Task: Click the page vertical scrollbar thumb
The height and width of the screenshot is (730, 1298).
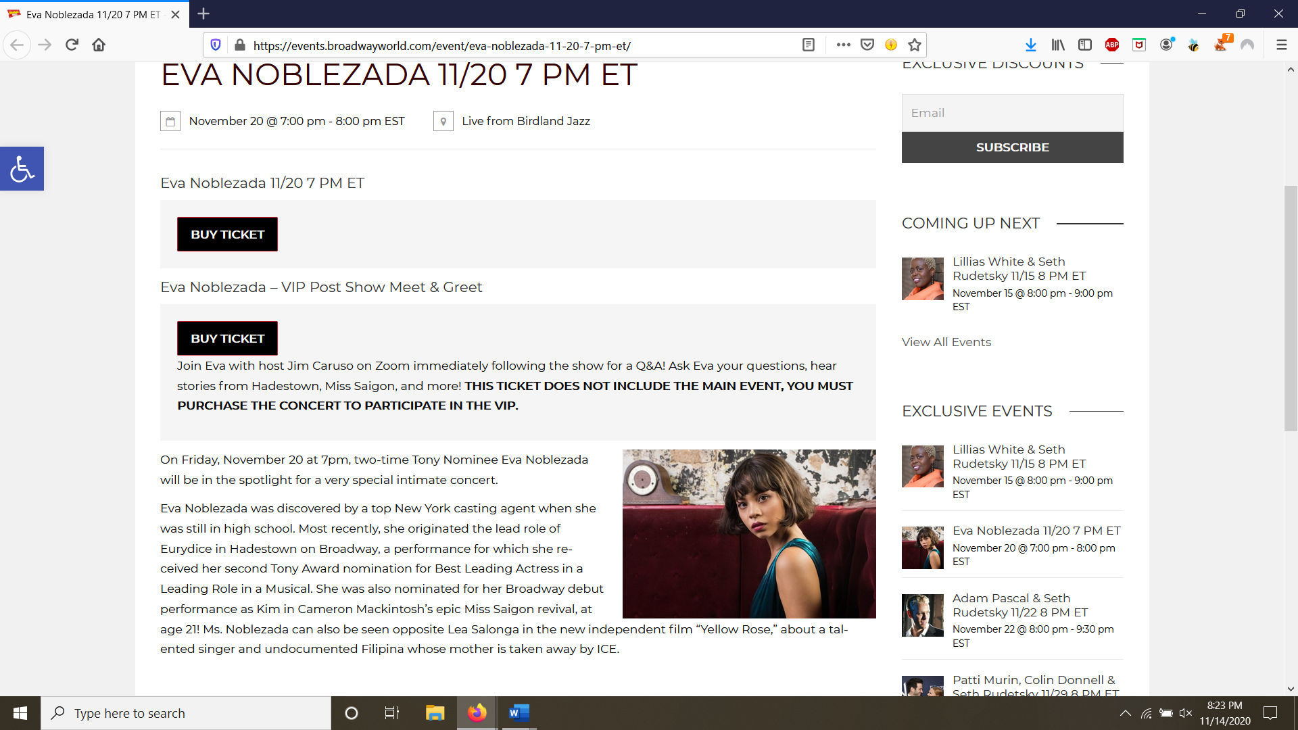Action: [x=1291, y=308]
